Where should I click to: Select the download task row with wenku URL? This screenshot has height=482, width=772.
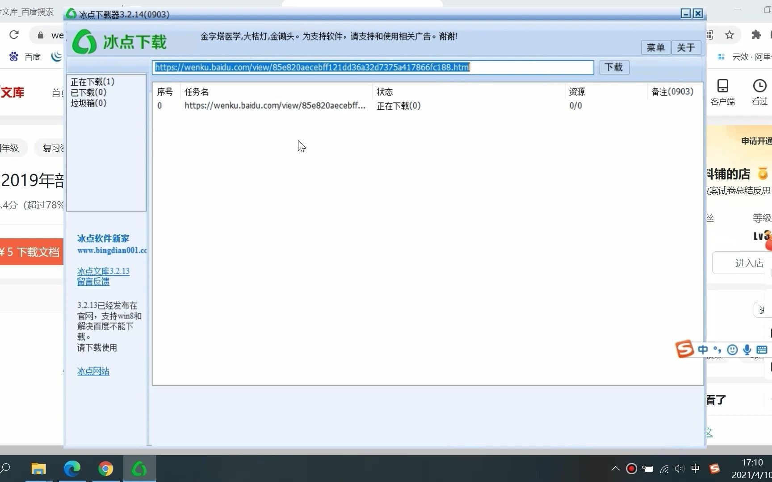coord(427,106)
